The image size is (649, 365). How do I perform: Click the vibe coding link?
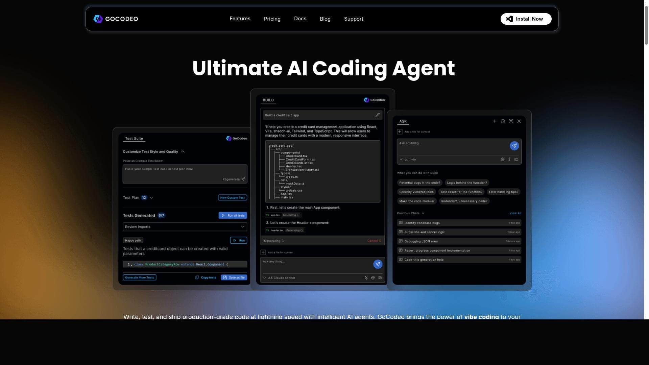pos(481,317)
